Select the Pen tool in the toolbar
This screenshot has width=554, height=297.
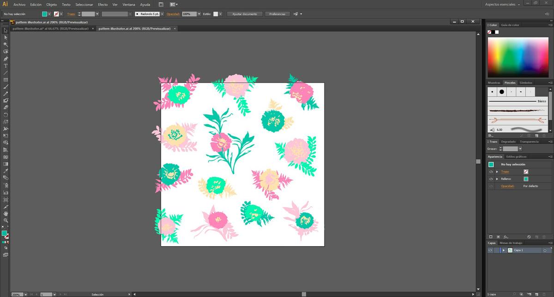6,59
